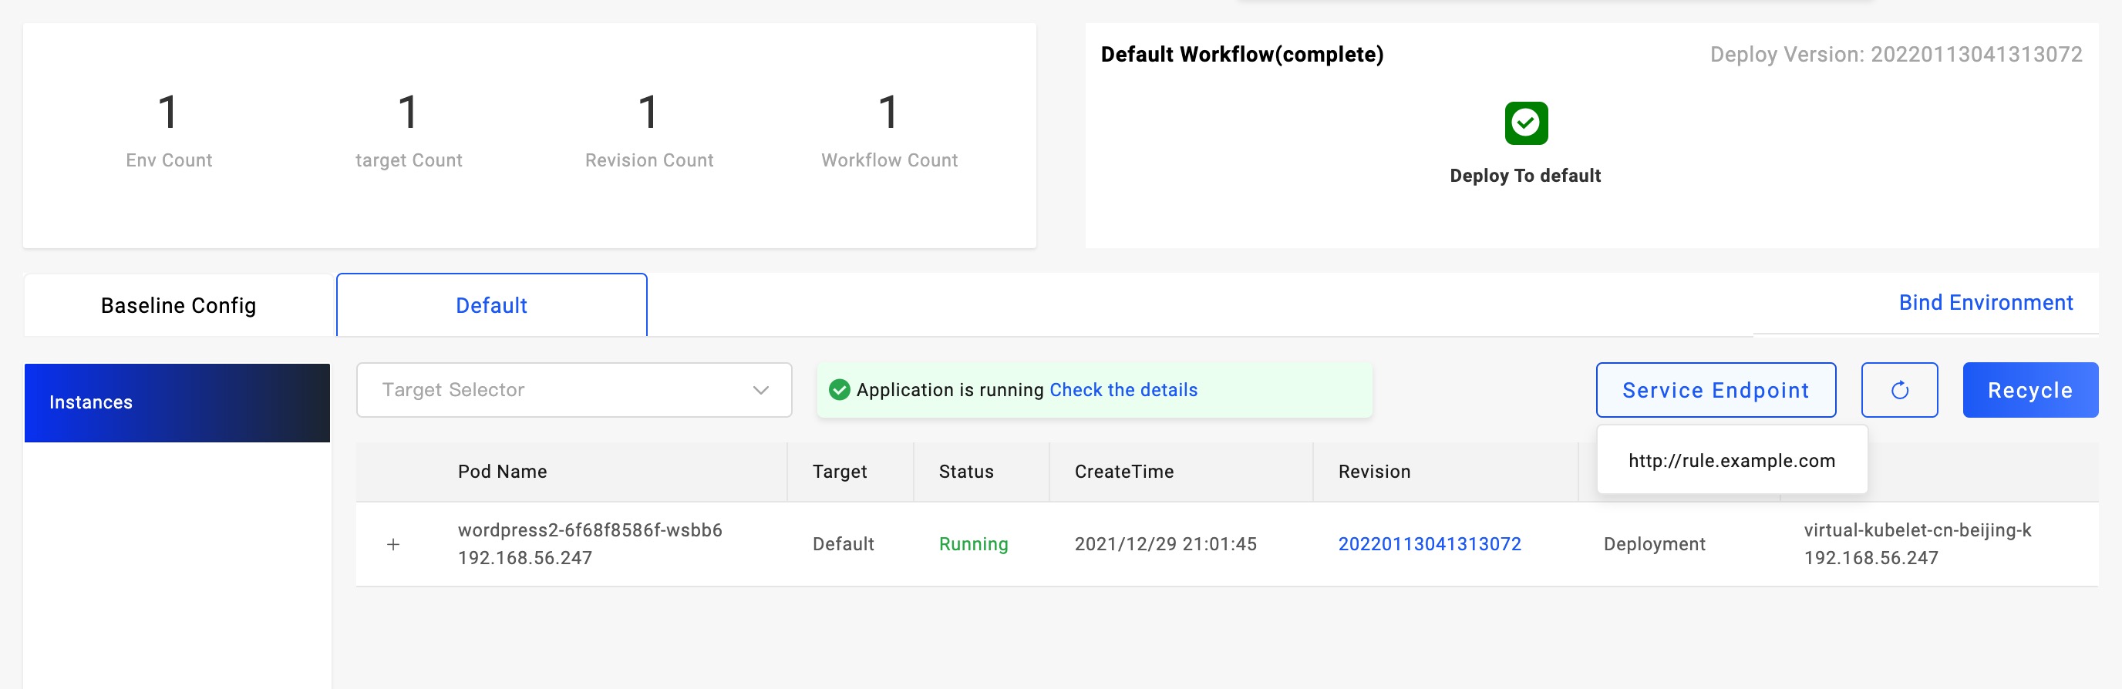2122x689 pixels.
Task: Open the Target Selector dropdown
Action: click(x=574, y=390)
